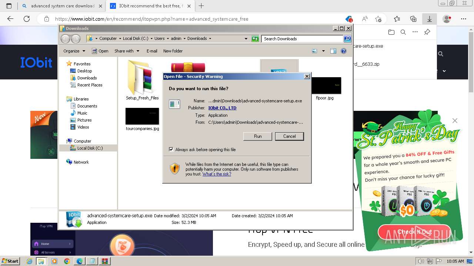Add this page to favorites star icon

378,19
